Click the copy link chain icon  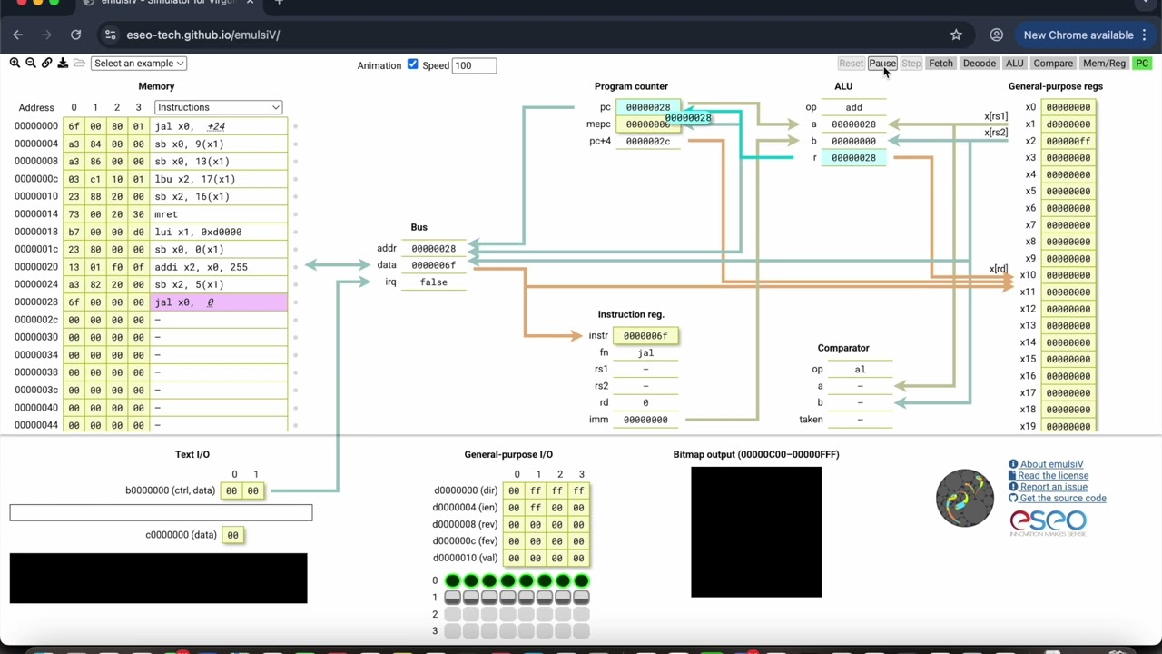47,63
